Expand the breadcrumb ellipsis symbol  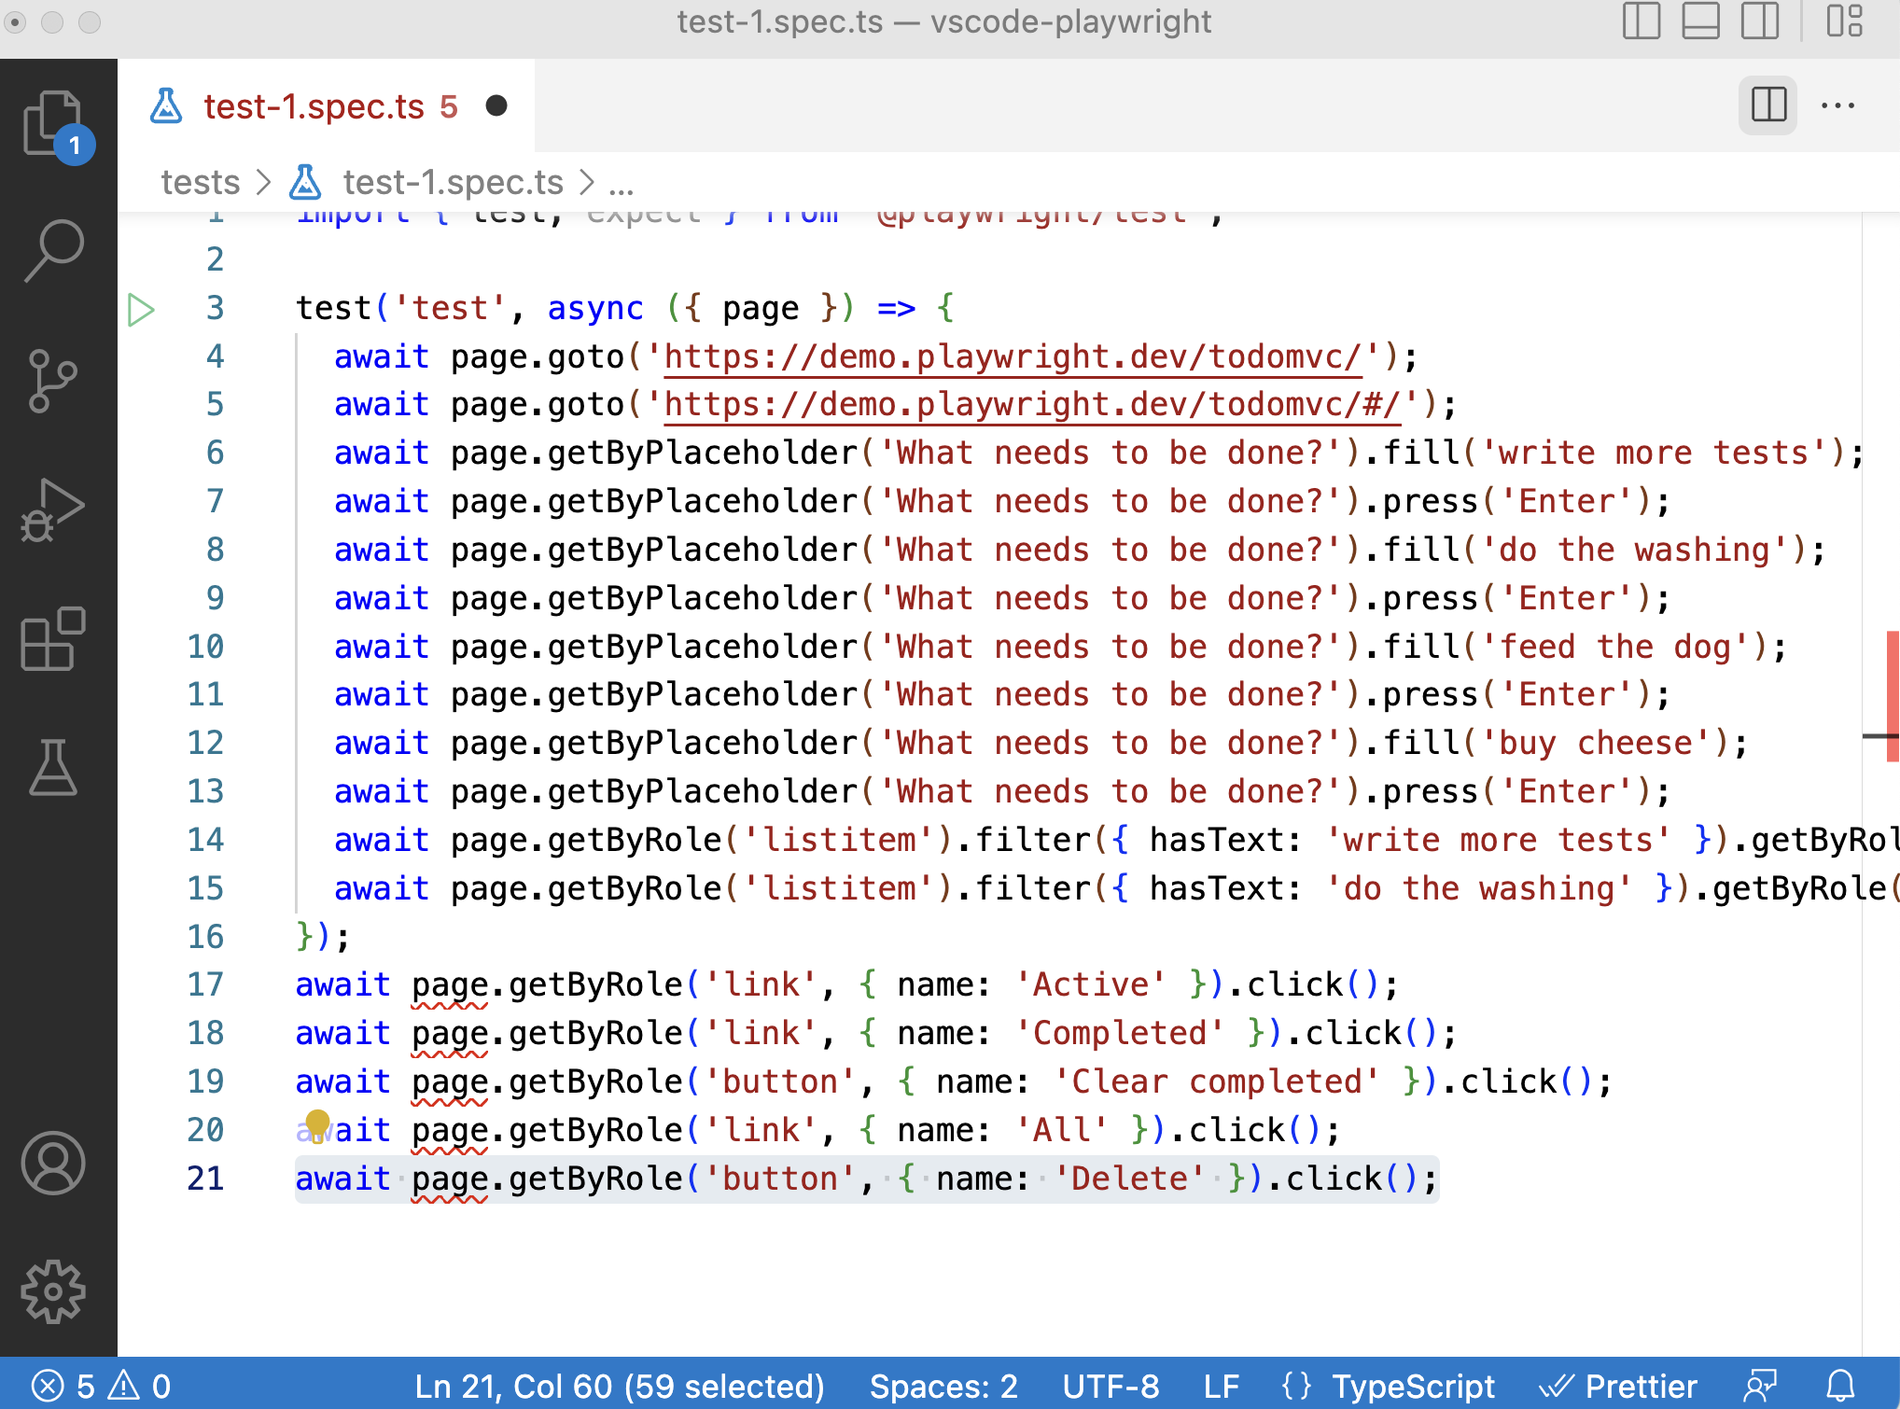pyautogui.click(x=621, y=184)
